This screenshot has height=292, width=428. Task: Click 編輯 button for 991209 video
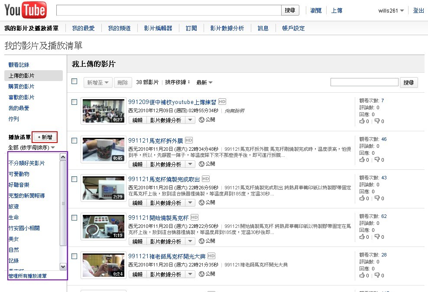tap(138, 120)
